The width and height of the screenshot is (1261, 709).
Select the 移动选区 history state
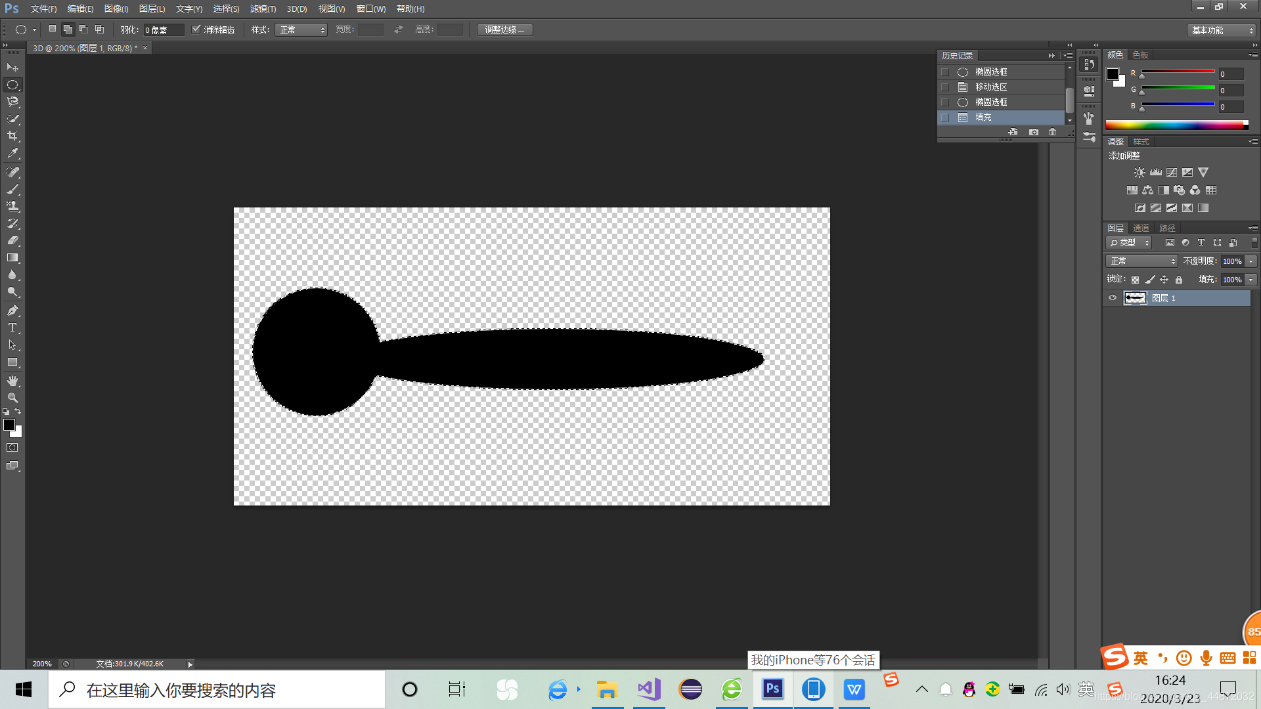(x=991, y=87)
